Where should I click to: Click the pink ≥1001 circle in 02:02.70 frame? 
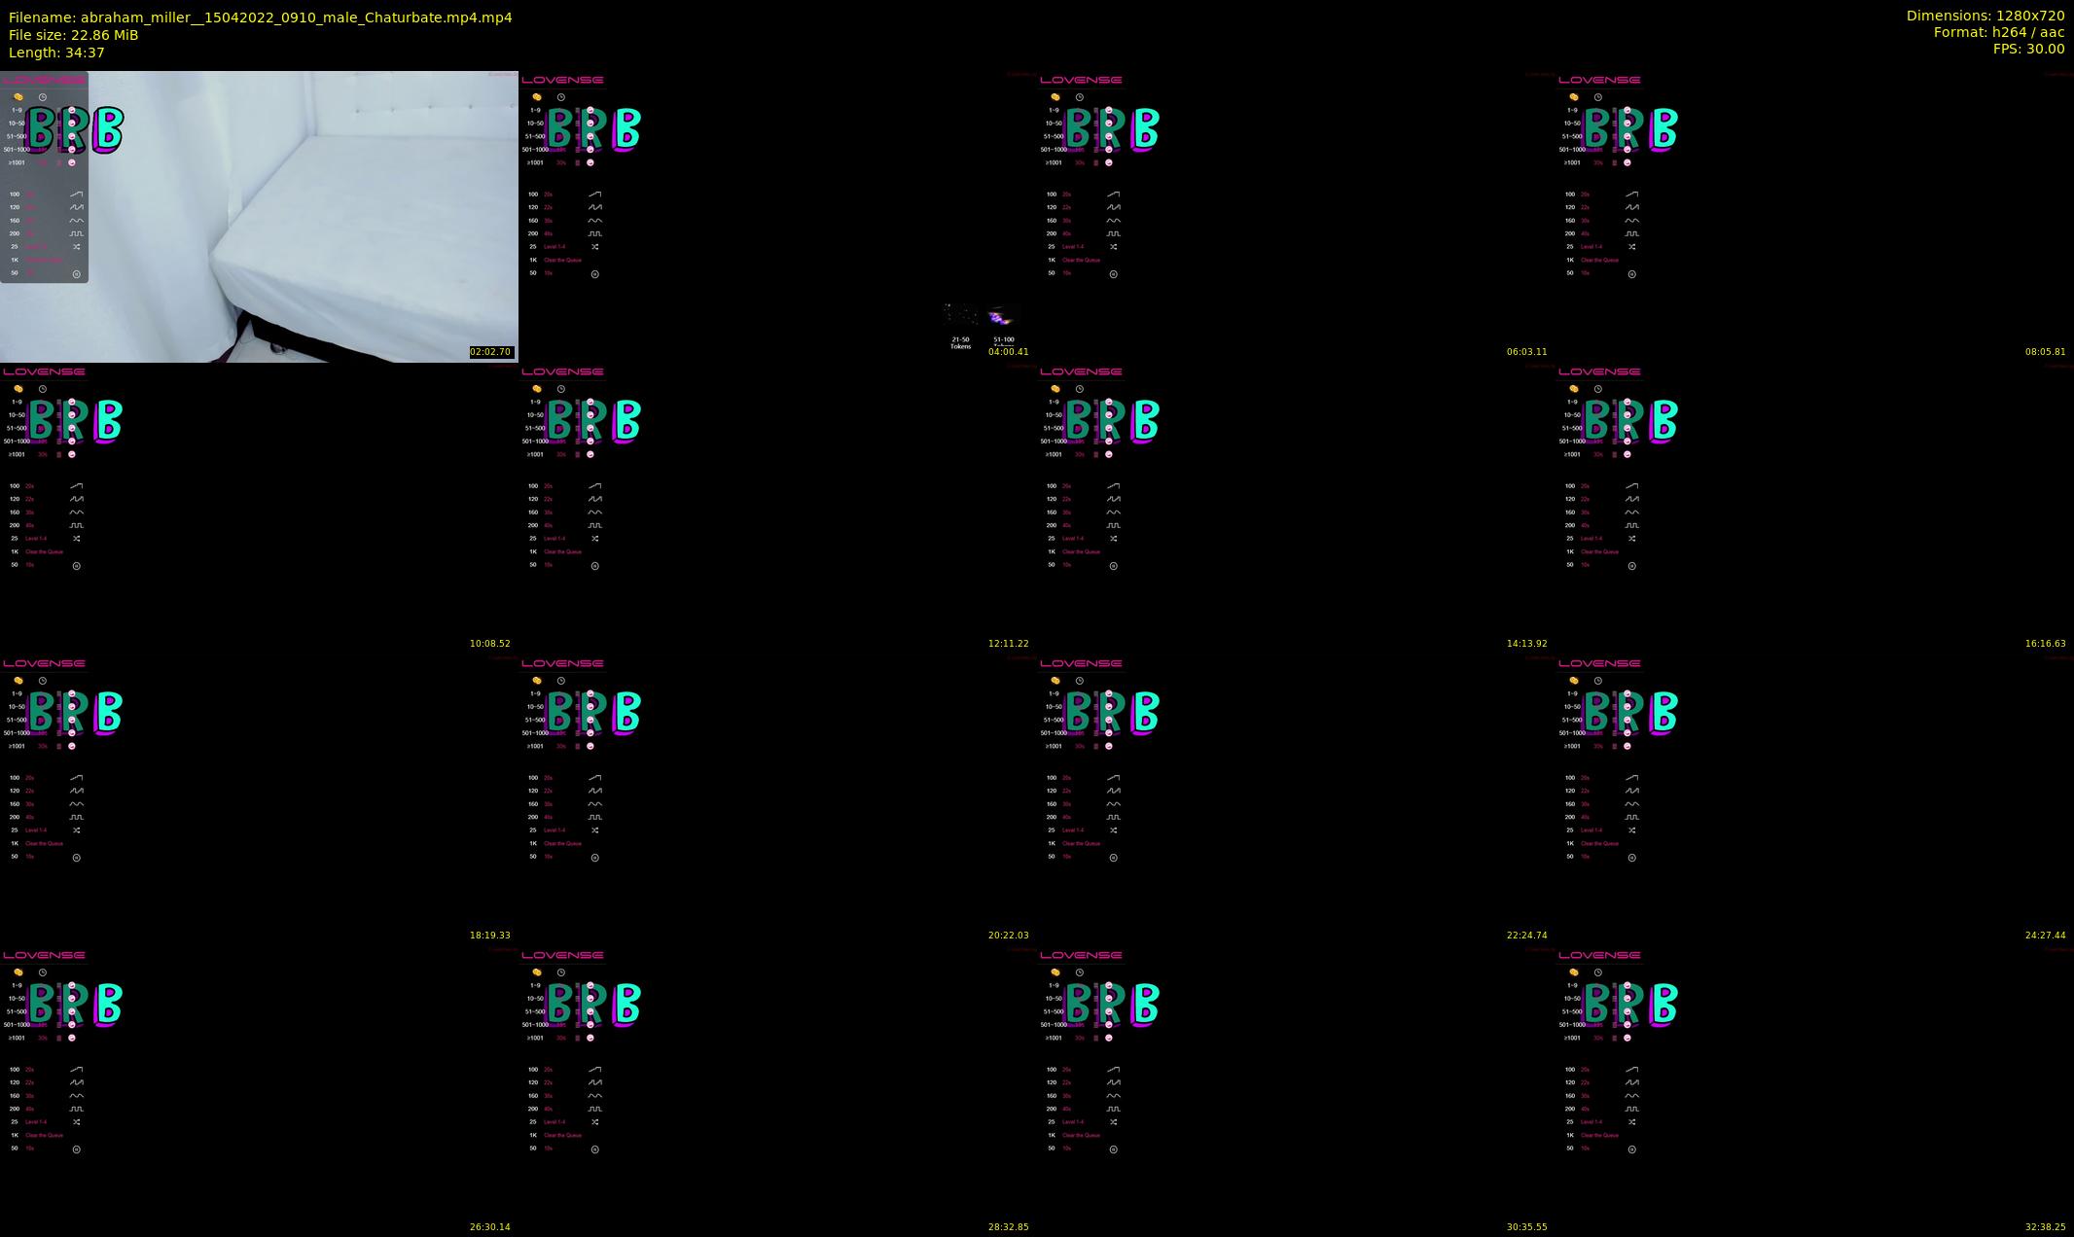[72, 162]
